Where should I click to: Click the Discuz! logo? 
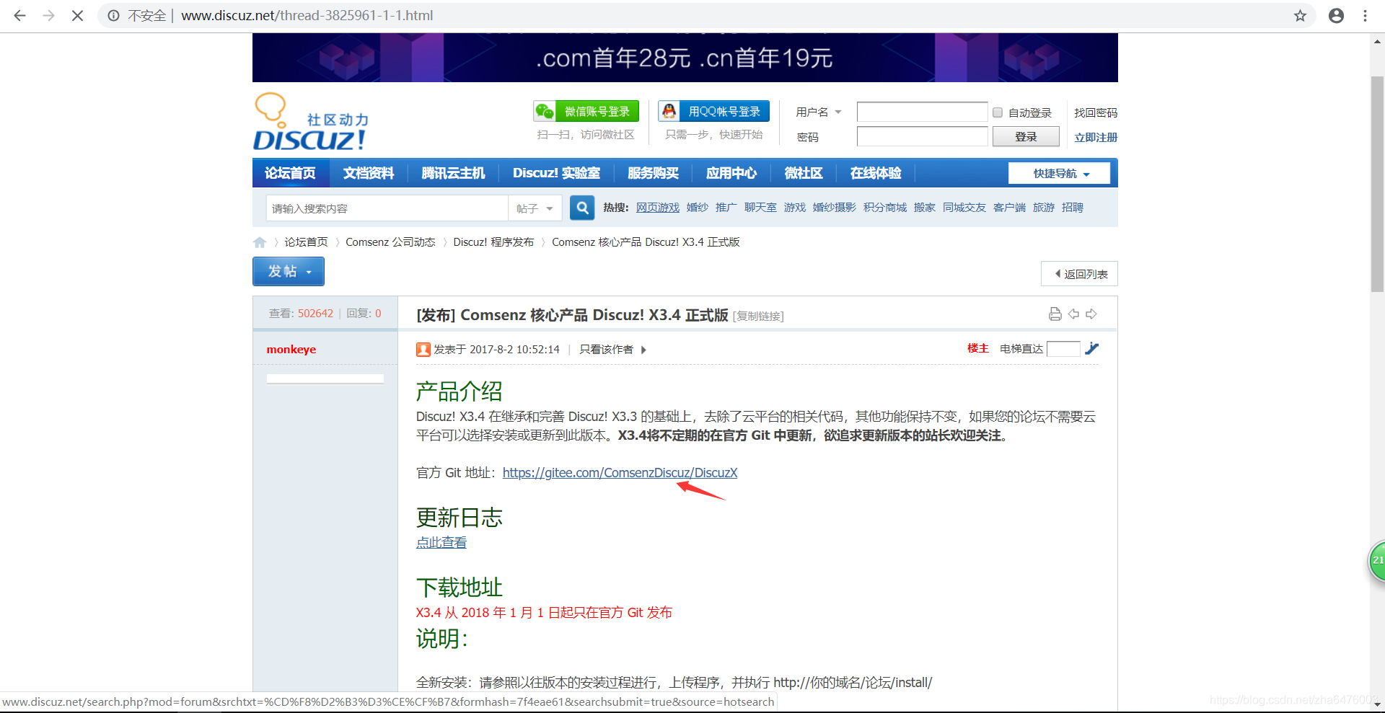point(309,123)
